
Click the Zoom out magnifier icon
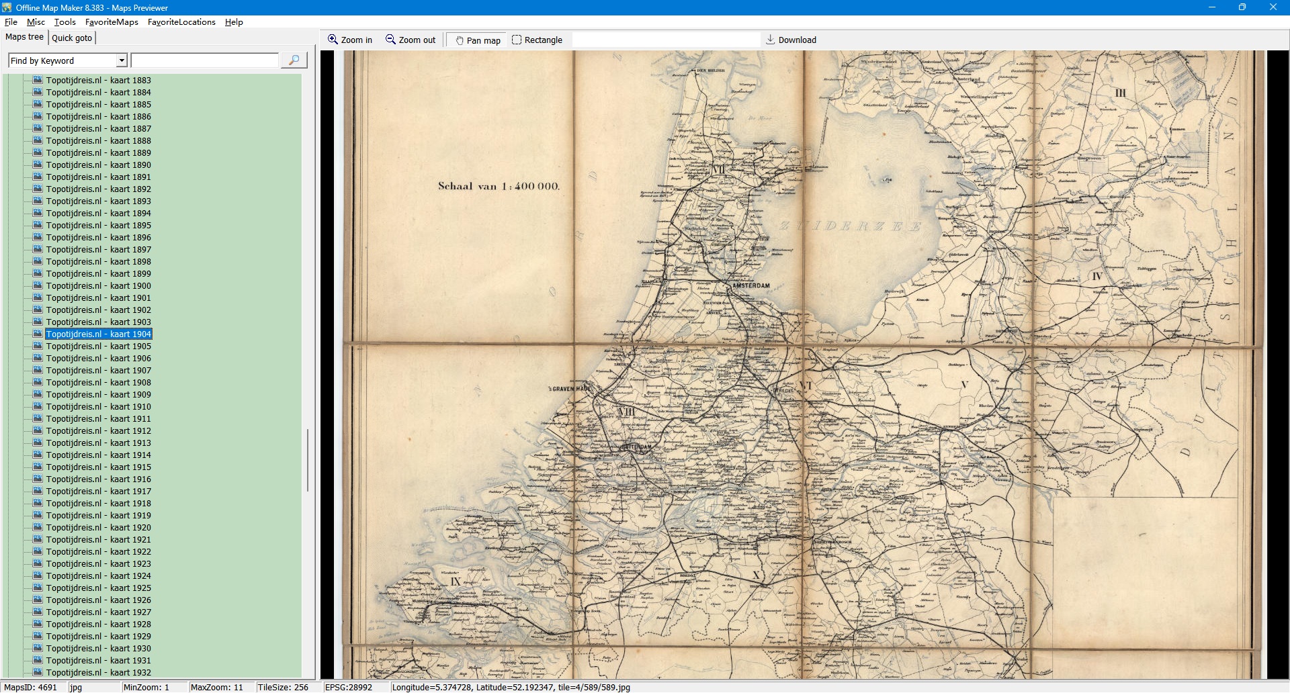click(390, 40)
